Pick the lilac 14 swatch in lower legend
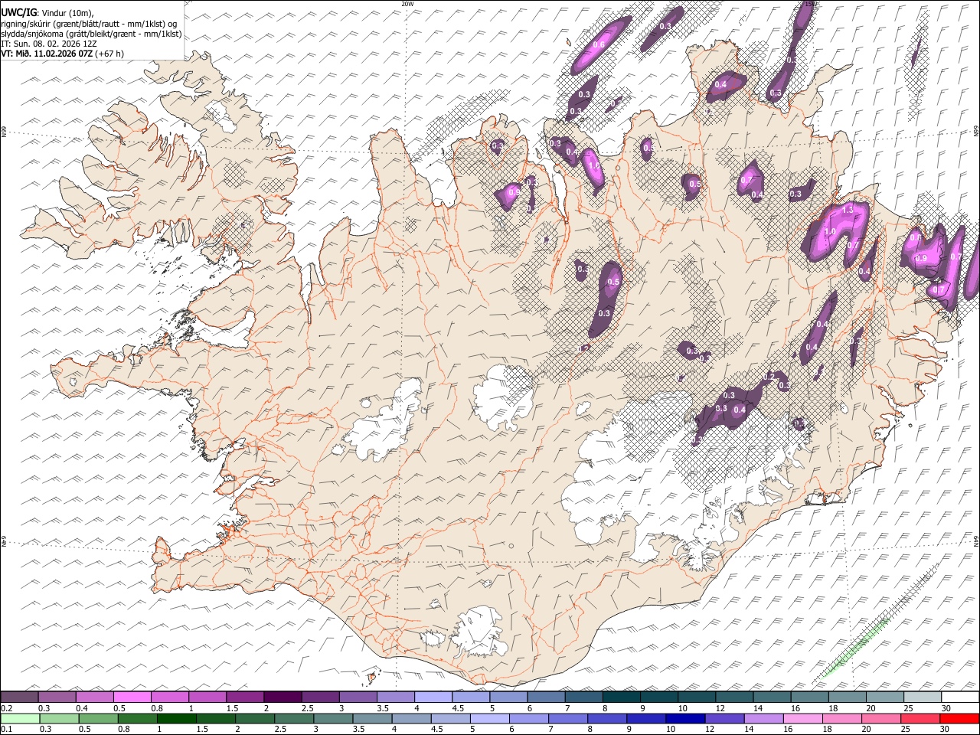 (764, 718)
